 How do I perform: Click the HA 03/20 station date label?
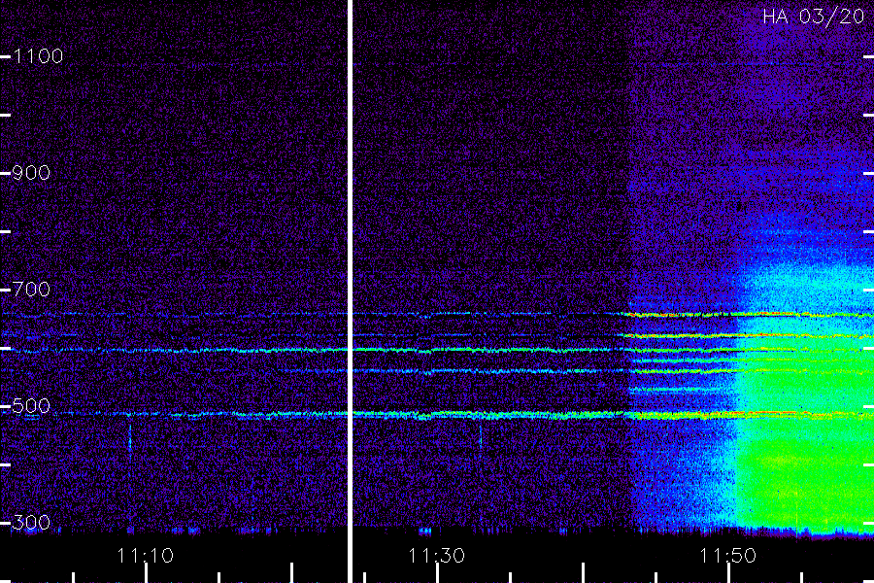813,17
